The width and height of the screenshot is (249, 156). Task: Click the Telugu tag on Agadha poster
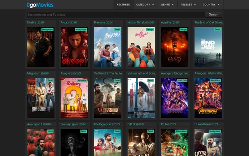tap(183, 30)
